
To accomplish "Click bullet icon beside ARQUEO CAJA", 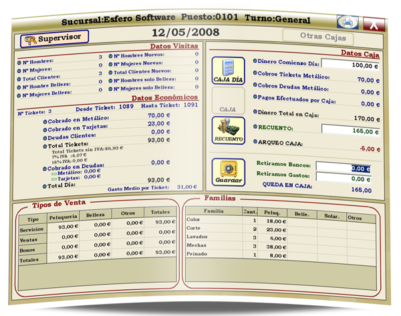I will 255,142.
